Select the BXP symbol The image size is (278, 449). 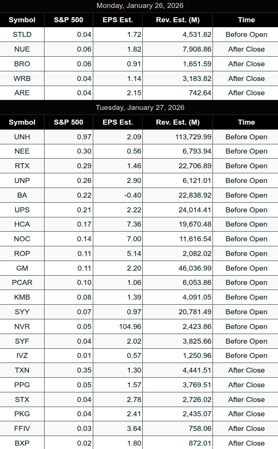tap(22, 443)
